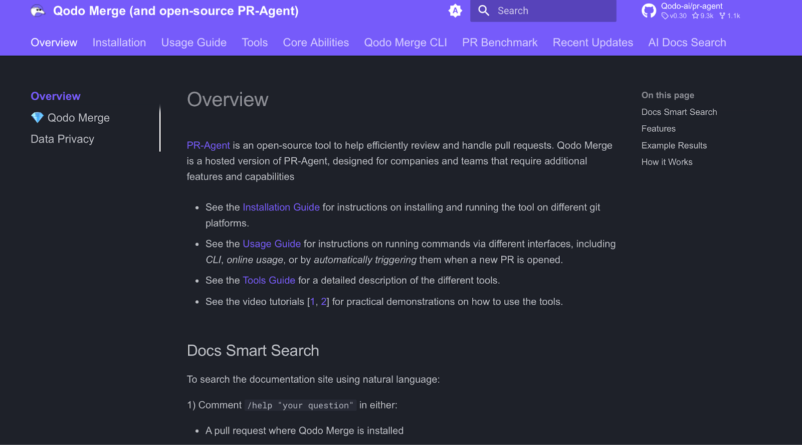Jump to Docs Smart Search in page contents
This screenshot has height=445, width=802.
(679, 112)
